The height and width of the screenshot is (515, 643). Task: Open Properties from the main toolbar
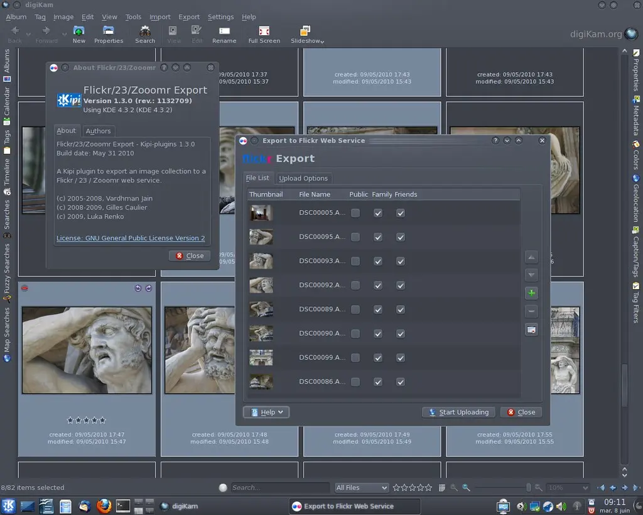click(109, 31)
